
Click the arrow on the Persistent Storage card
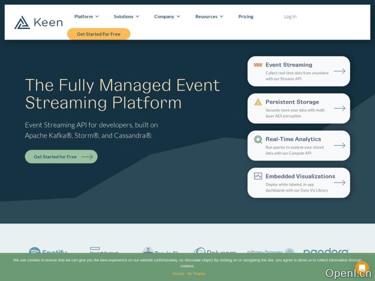pos(339,108)
